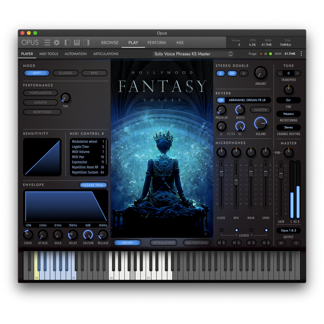The image size is (324, 324).
Task: Open the Stereo channel routing dropdown
Action: coord(288,127)
